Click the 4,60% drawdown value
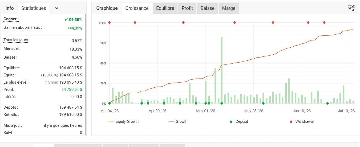The width and height of the screenshot is (360, 147). point(77,57)
